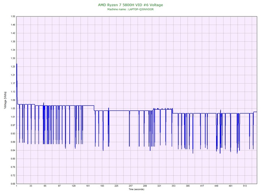Click the 'Time (seconds)' axis label
261x196 pixels.
pos(136,189)
